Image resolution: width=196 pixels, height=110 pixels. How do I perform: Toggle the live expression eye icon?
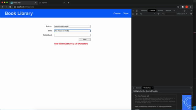pos(158,14)
